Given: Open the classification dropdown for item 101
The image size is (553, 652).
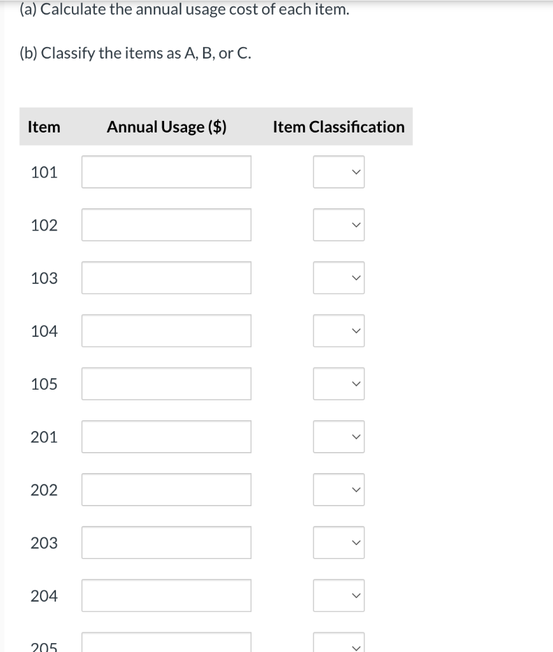Looking at the screenshot, I should click(339, 171).
